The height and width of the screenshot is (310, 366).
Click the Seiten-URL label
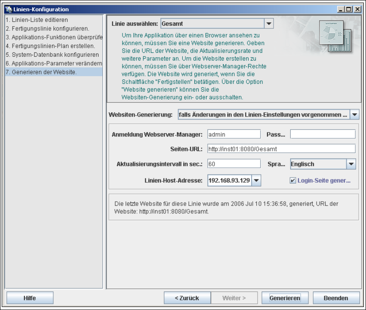(x=186, y=149)
